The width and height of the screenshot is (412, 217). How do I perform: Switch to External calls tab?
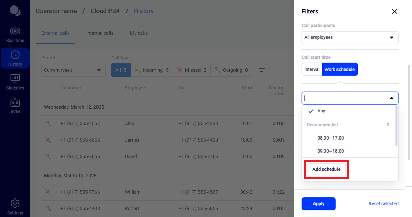(x=55, y=33)
